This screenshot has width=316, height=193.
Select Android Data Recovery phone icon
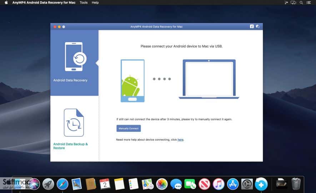click(75, 56)
